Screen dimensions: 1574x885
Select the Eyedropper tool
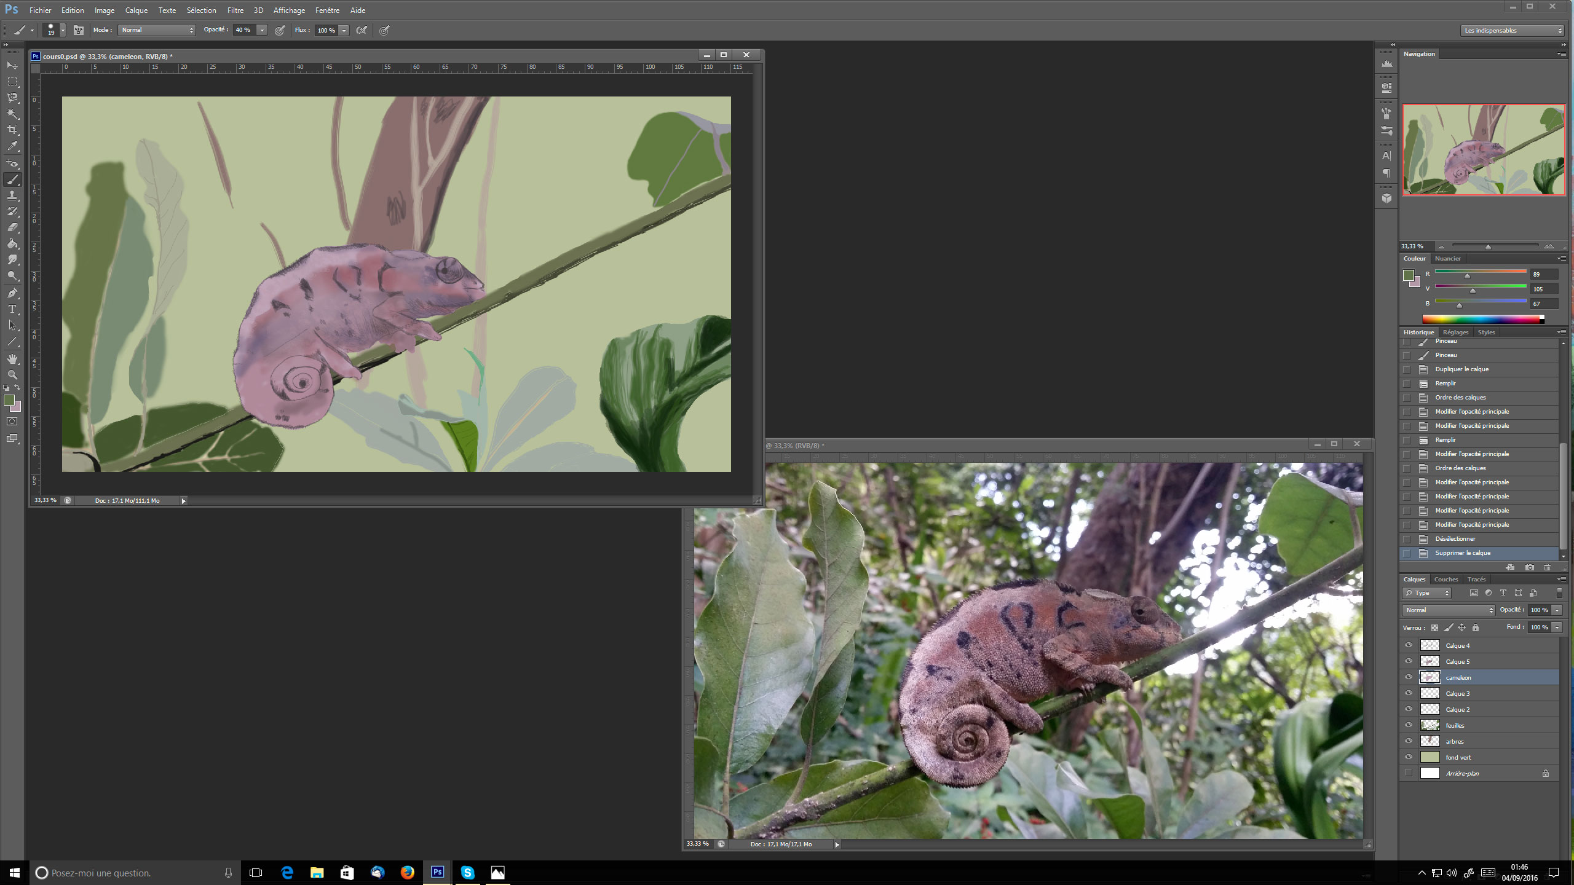tap(12, 146)
